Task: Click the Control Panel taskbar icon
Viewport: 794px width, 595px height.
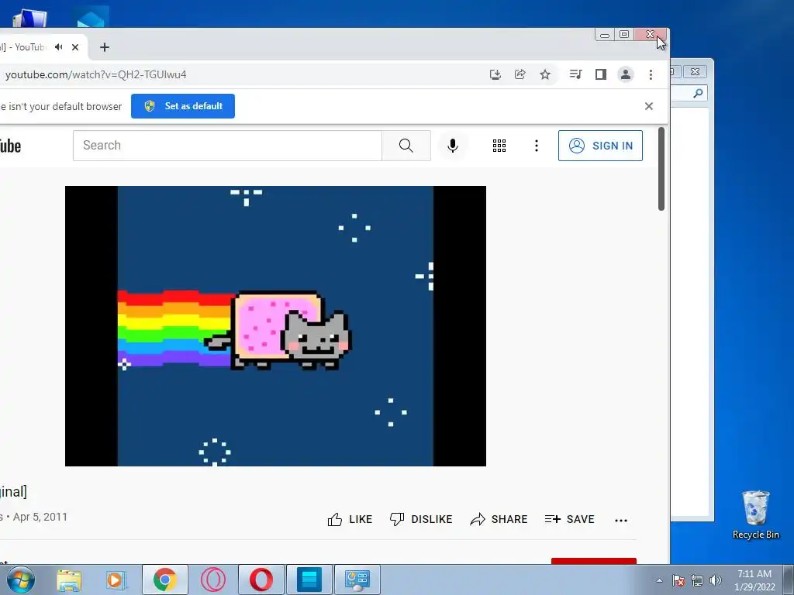Action: point(357,580)
